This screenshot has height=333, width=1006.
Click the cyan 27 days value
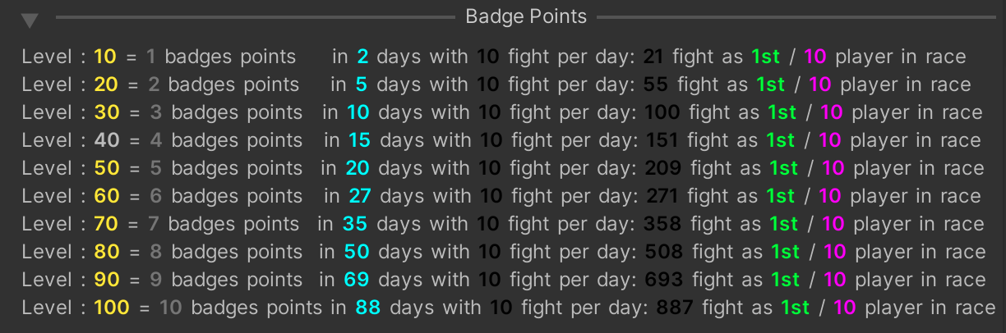coord(360,196)
